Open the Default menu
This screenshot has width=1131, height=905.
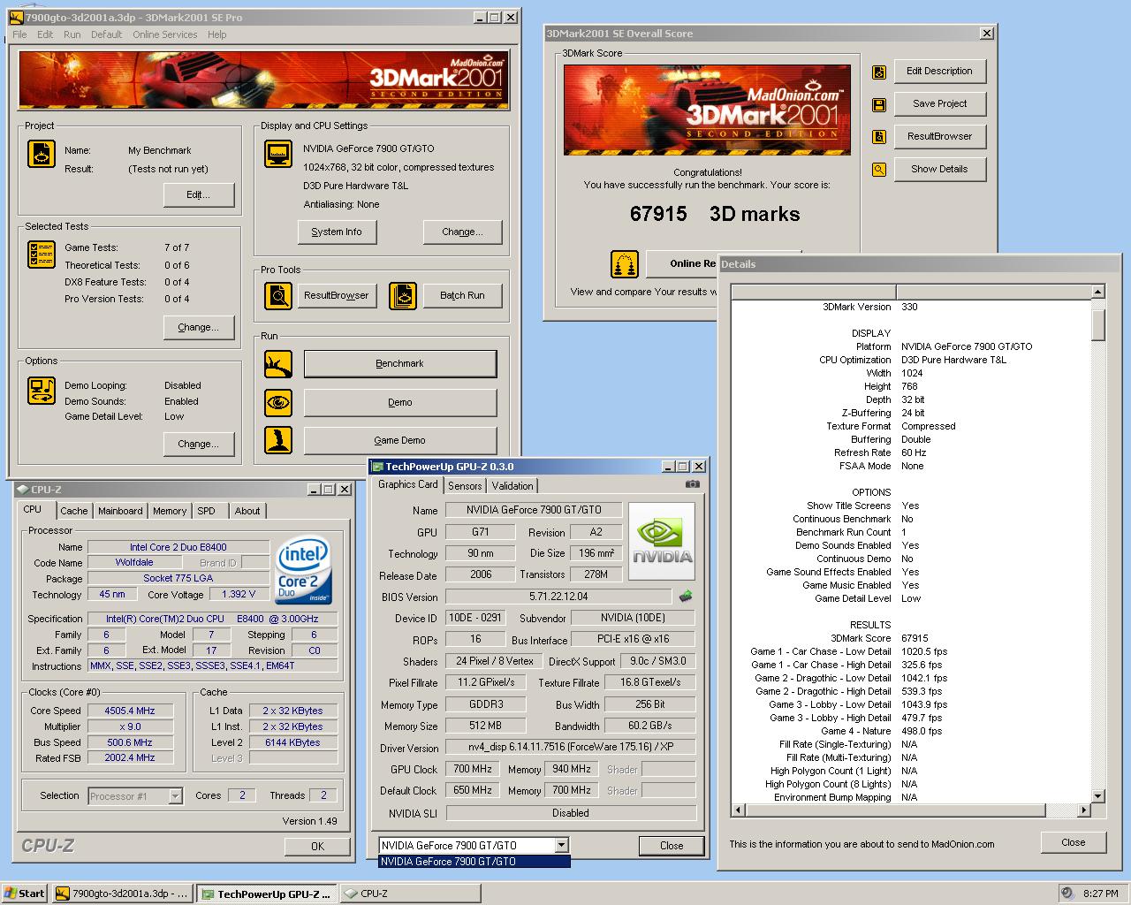tap(106, 34)
